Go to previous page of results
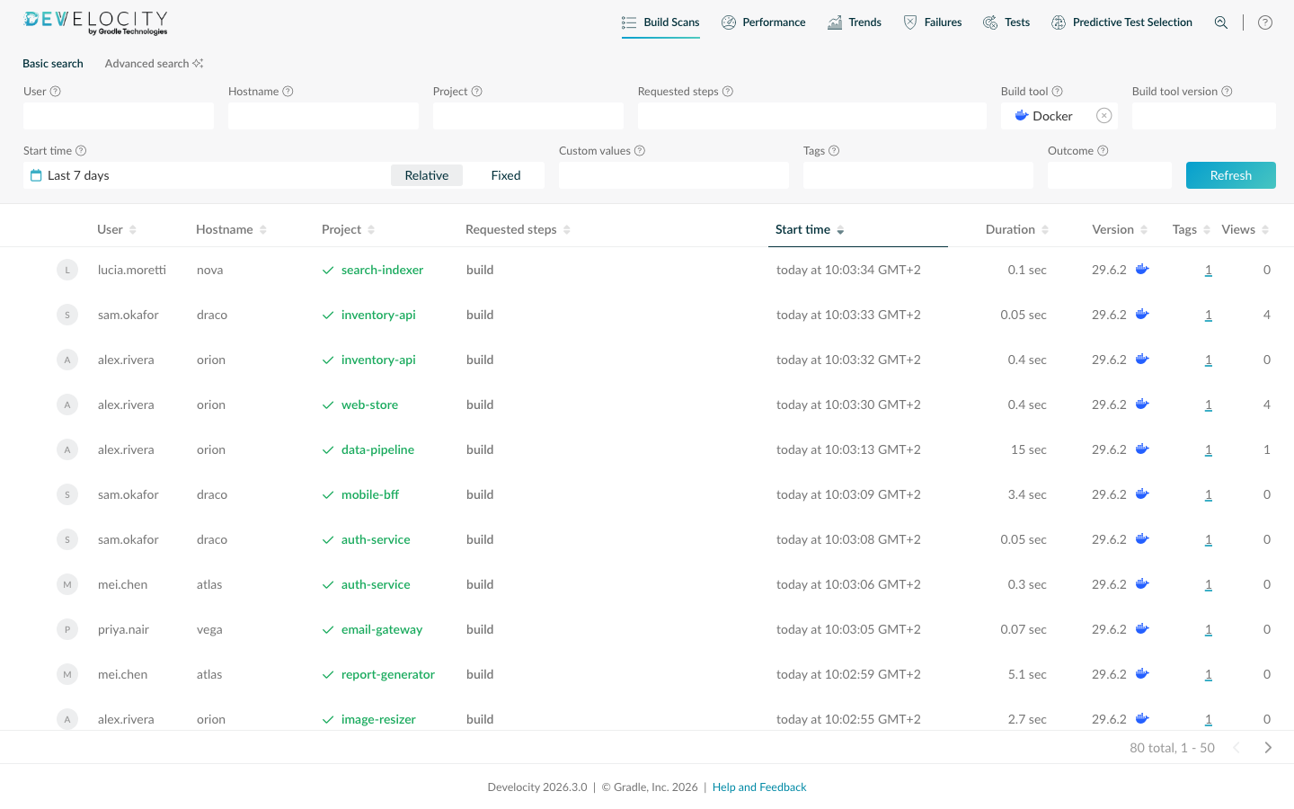 (1236, 748)
